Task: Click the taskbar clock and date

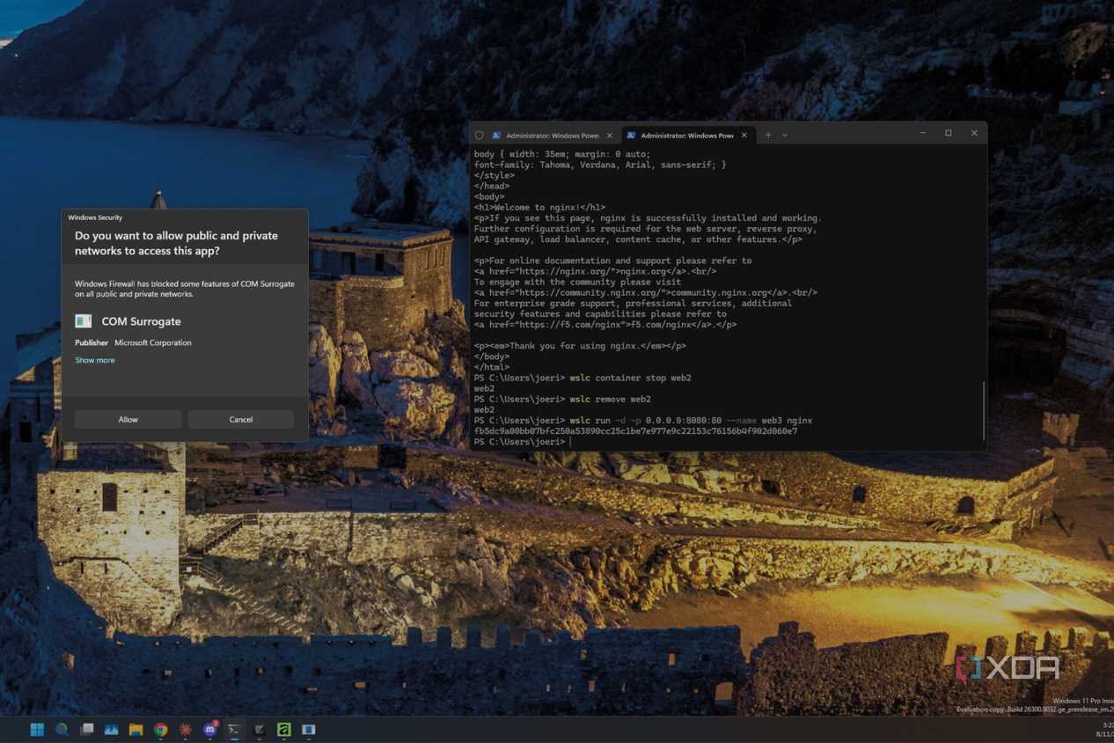Action: pyautogui.click(x=1104, y=729)
